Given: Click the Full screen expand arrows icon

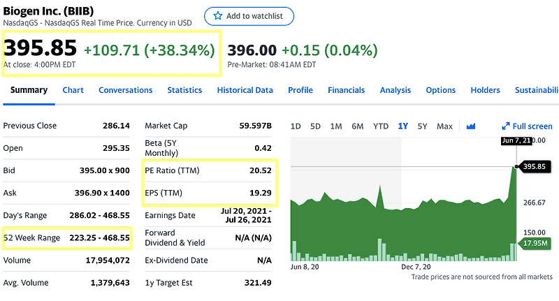Looking at the screenshot, I should pyautogui.click(x=505, y=126).
